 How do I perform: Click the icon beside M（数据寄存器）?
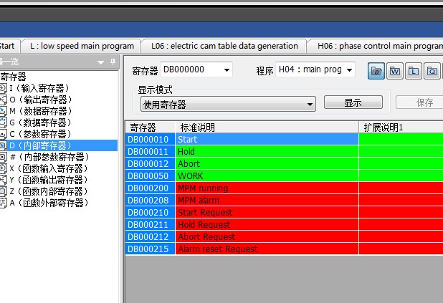point(4,111)
